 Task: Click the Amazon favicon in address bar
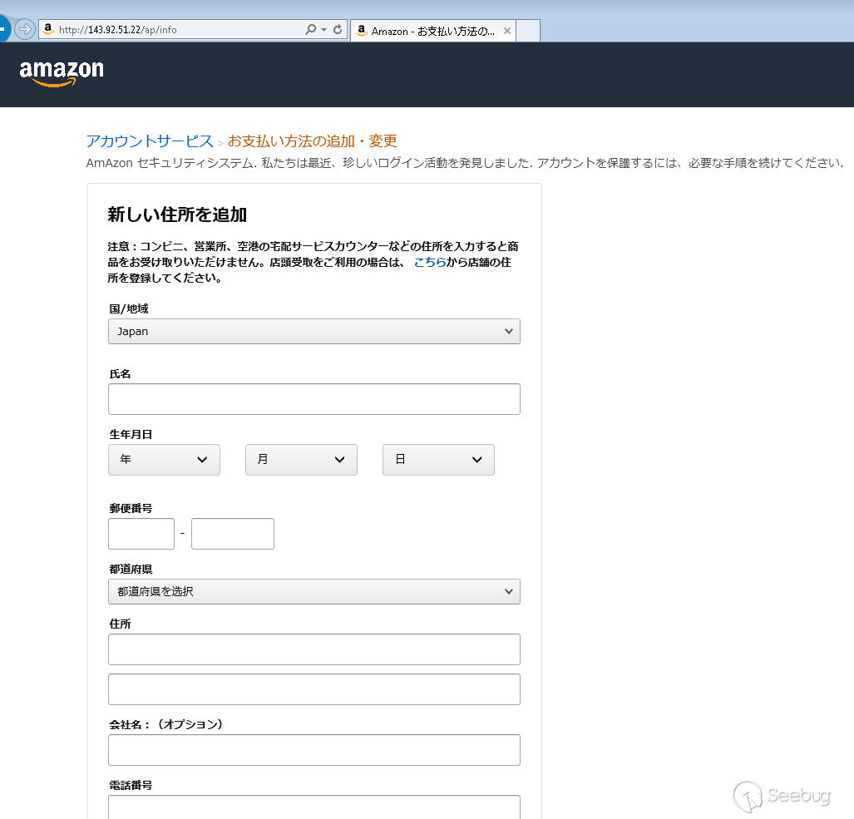pos(48,29)
